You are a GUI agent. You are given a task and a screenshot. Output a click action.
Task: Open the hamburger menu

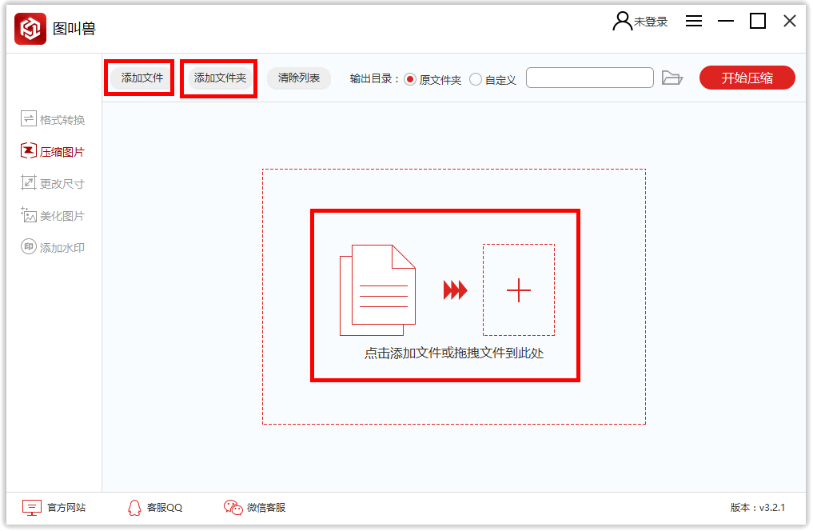click(x=693, y=21)
